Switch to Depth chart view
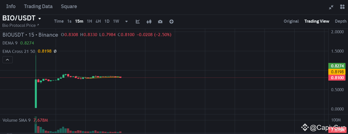 point(340,21)
